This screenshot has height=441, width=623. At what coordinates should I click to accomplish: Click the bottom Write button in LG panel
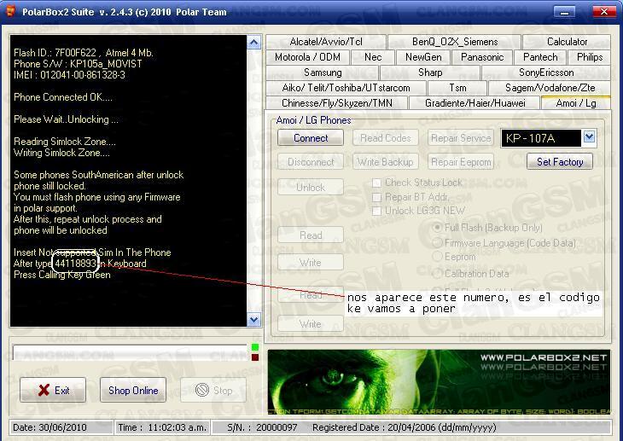[x=311, y=324]
